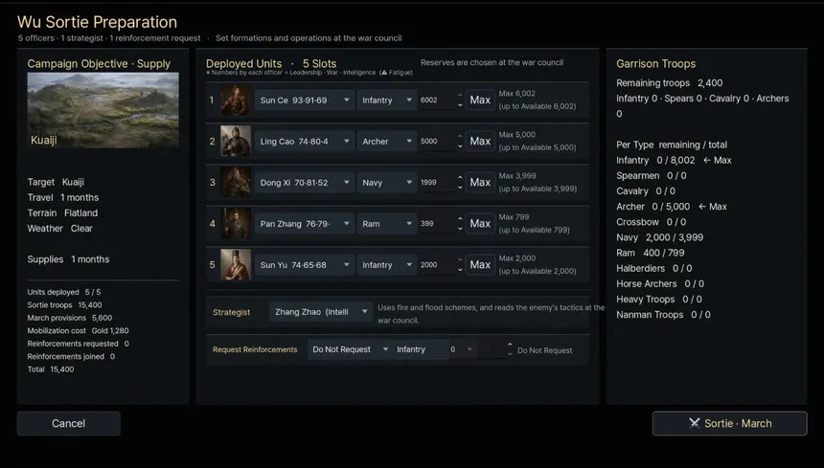The width and height of the screenshot is (824, 468).
Task: Change Dong Xi's Navy troop type dropdown
Action: 386,183
